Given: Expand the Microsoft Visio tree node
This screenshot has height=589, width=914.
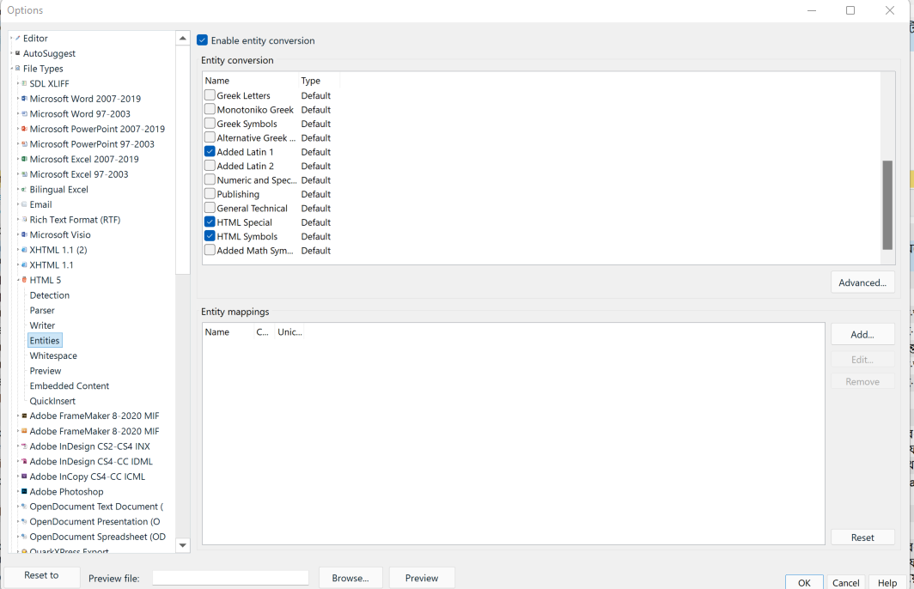Looking at the screenshot, I should [x=18, y=234].
